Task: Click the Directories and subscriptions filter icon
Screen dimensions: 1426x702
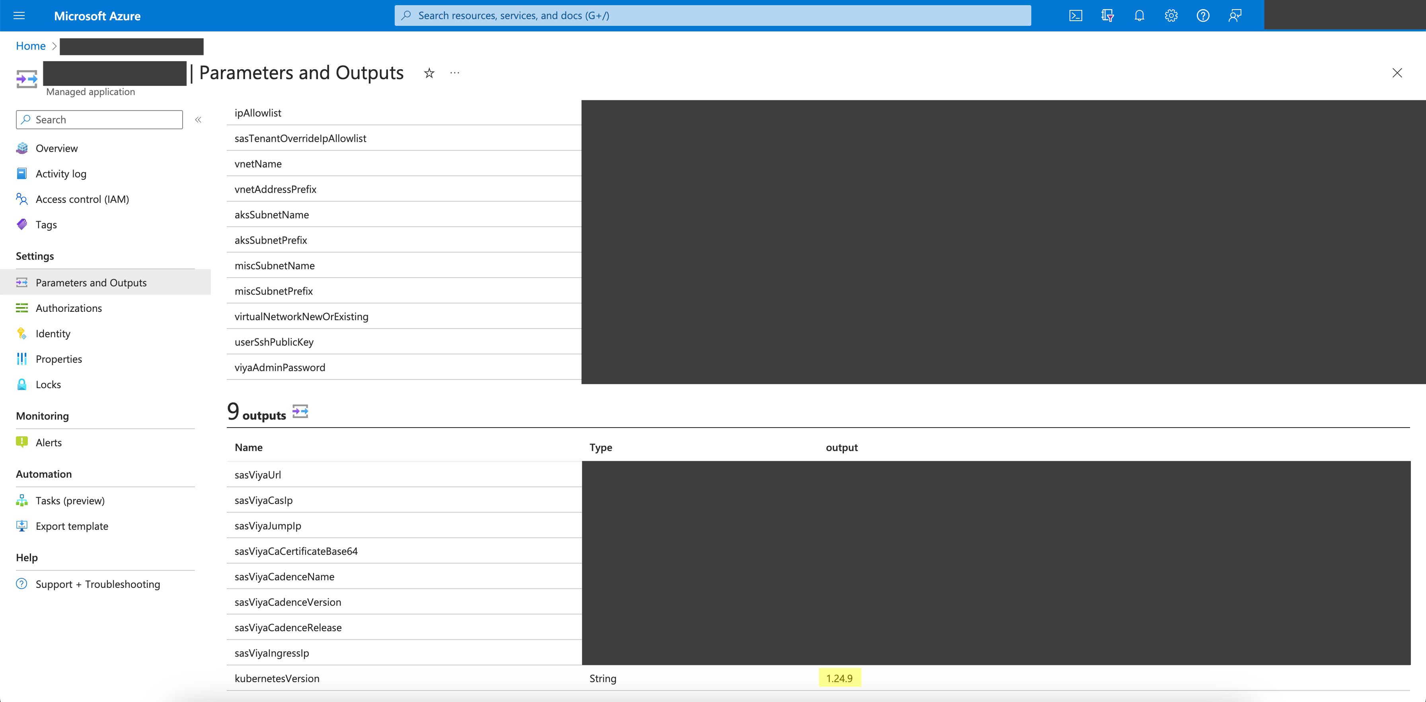Action: (x=1107, y=16)
